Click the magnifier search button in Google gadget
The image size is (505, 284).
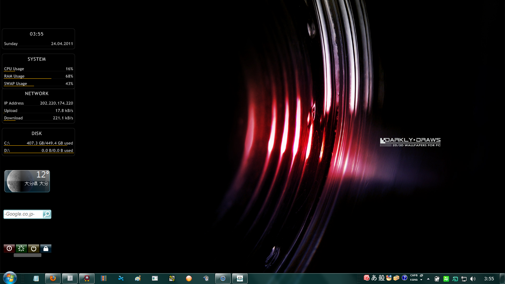click(x=47, y=214)
